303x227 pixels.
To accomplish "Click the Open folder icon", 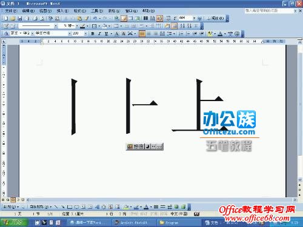I will point(13,19).
